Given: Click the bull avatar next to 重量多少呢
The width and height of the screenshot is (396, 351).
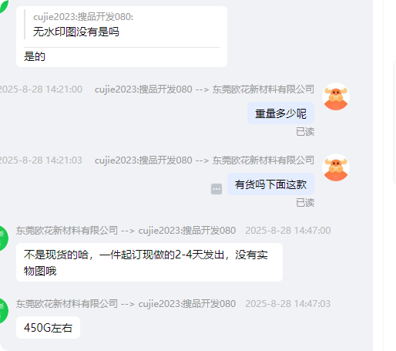Looking at the screenshot, I should click(x=336, y=96).
